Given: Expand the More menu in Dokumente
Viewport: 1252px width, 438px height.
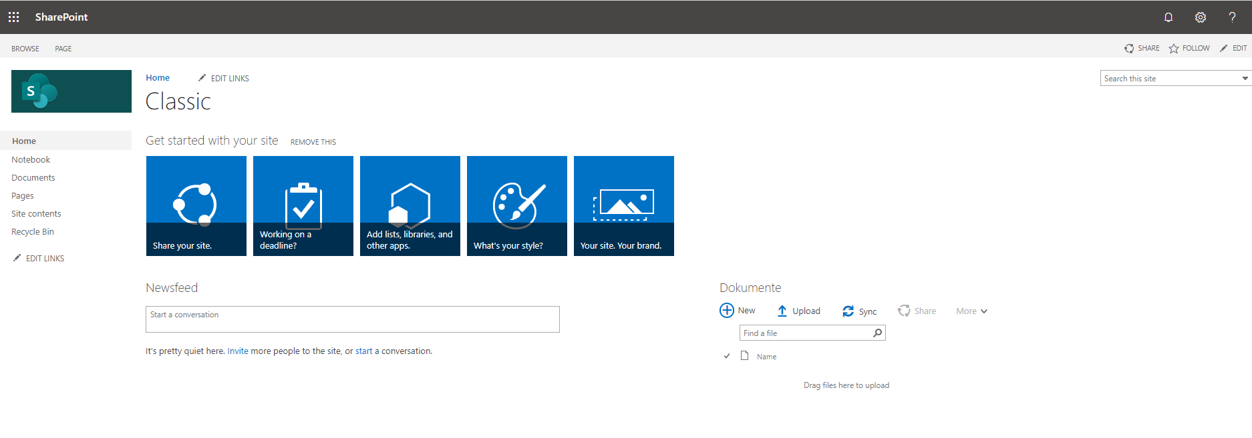Looking at the screenshot, I should click(x=971, y=311).
